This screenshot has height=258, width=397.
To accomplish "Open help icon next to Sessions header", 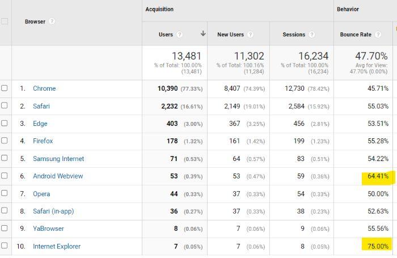I will pos(312,35).
